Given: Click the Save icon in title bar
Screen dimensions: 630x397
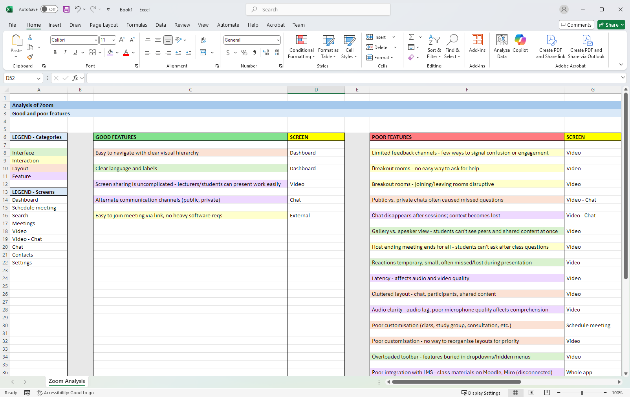Looking at the screenshot, I should pos(66,9).
